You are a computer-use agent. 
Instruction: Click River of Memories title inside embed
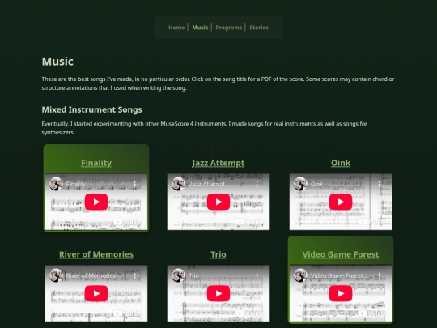[x=91, y=275]
